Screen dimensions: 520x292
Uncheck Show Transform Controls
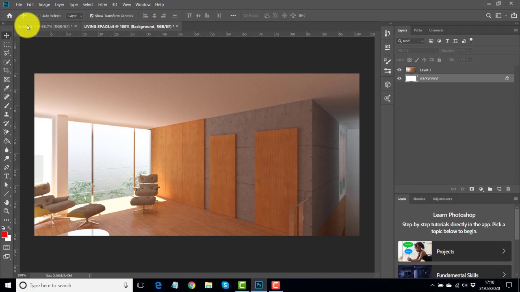tap(91, 16)
